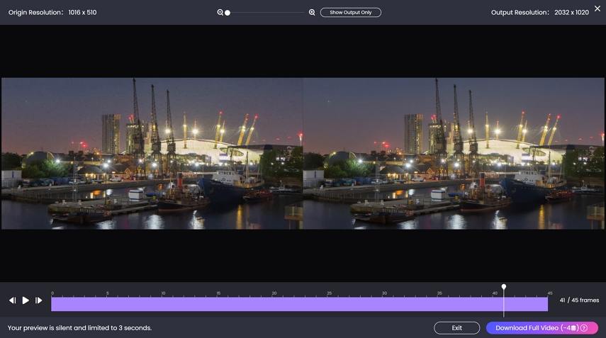Step back one frame
The height and width of the screenshot is (338, 606).
(x=12, y=300)
